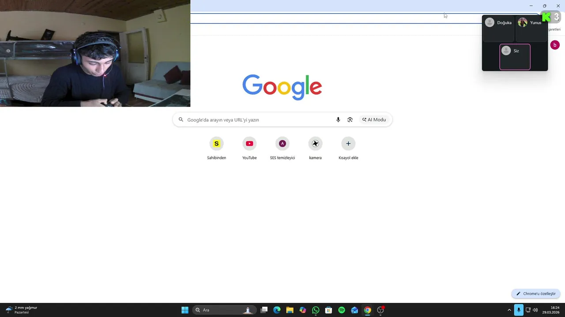The image size is (565, 317).
Task: Select the Yunus participant tile
Action: (x=531, y=29)
